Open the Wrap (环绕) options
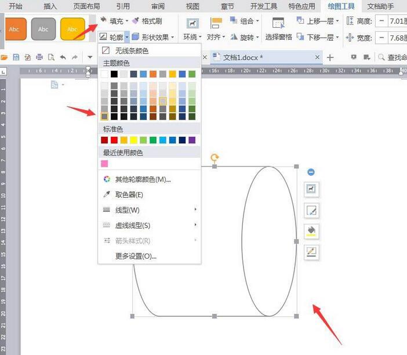Screen dimensions: 407x355 (192, 30)
